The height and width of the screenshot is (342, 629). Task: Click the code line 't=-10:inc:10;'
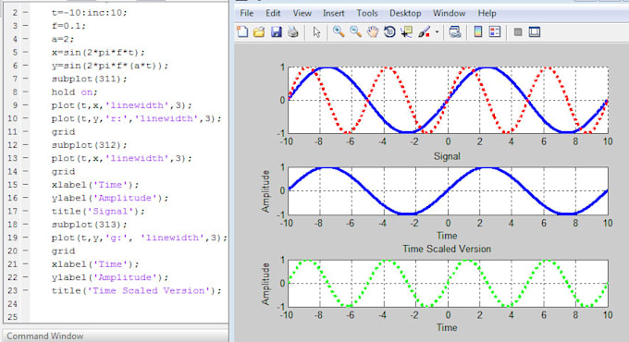click(89, 13)
